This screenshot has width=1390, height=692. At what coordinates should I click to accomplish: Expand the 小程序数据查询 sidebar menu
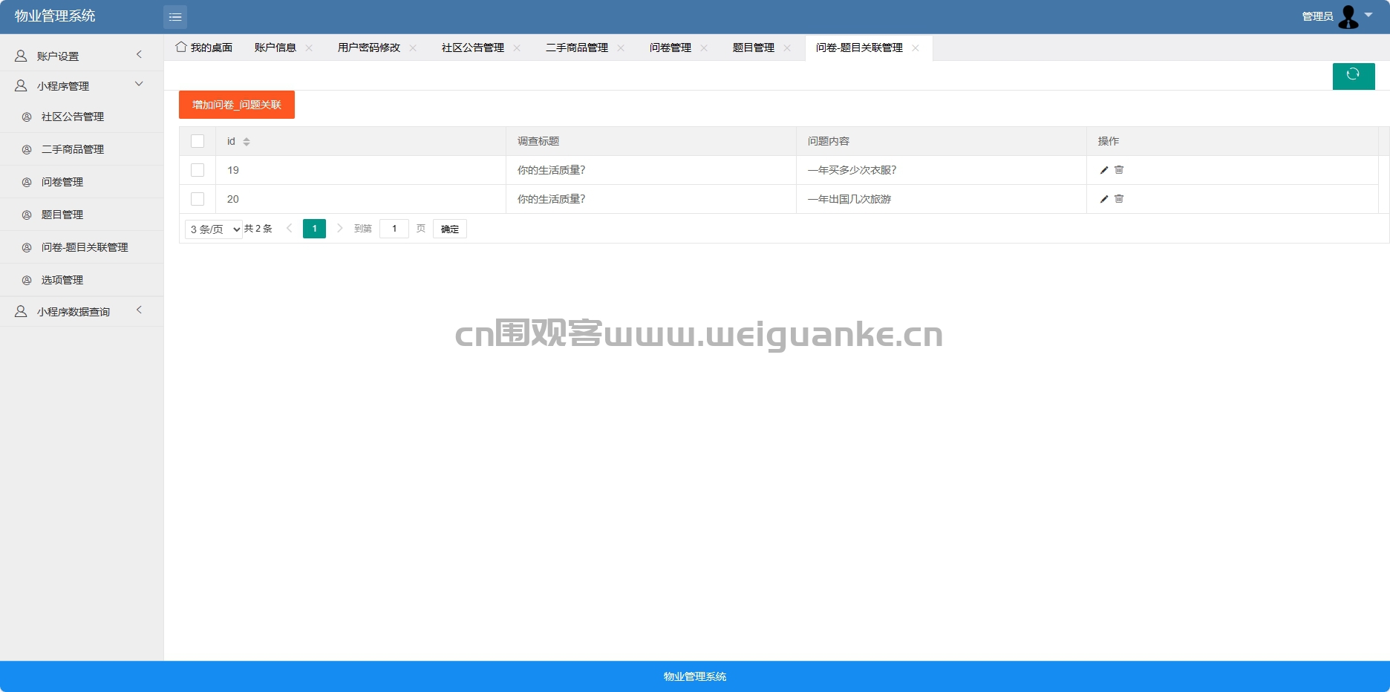(x=82, y=311)
